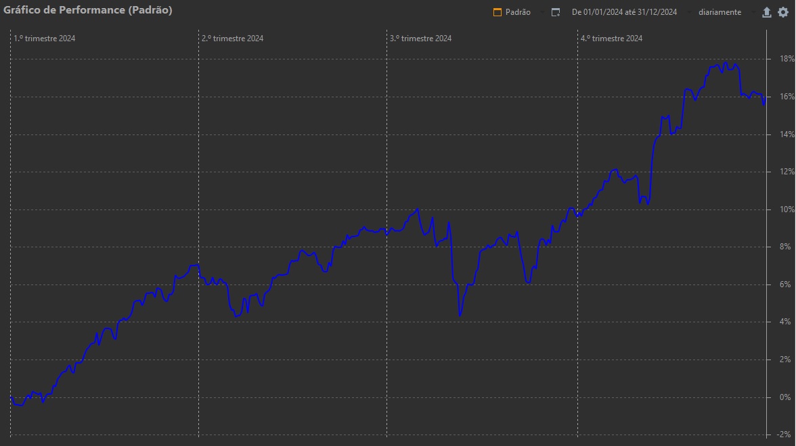The height and width of the screenshot is (446, 796).
Task: Click the 6% axis label
Action: 785,284
